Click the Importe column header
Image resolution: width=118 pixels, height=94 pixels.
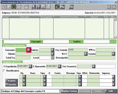pyautogui.click(x=94, y=17)
